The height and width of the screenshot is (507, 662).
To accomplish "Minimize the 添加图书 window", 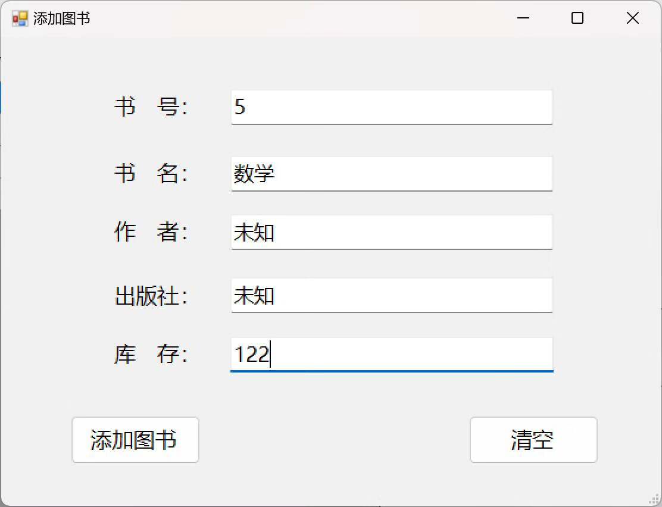I will (x=523, y=18).
